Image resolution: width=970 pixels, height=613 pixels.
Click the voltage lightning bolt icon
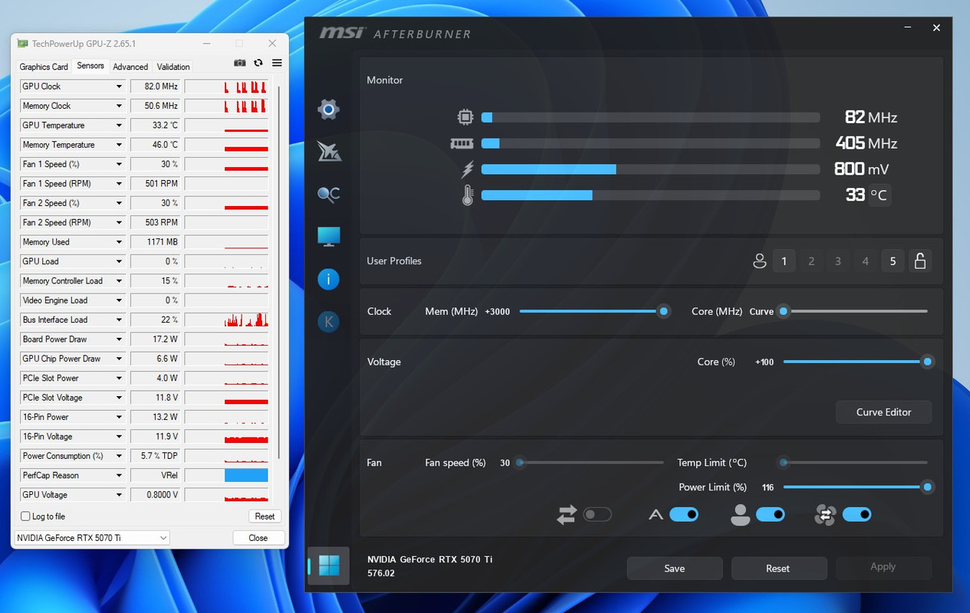(x=467, y=169)
